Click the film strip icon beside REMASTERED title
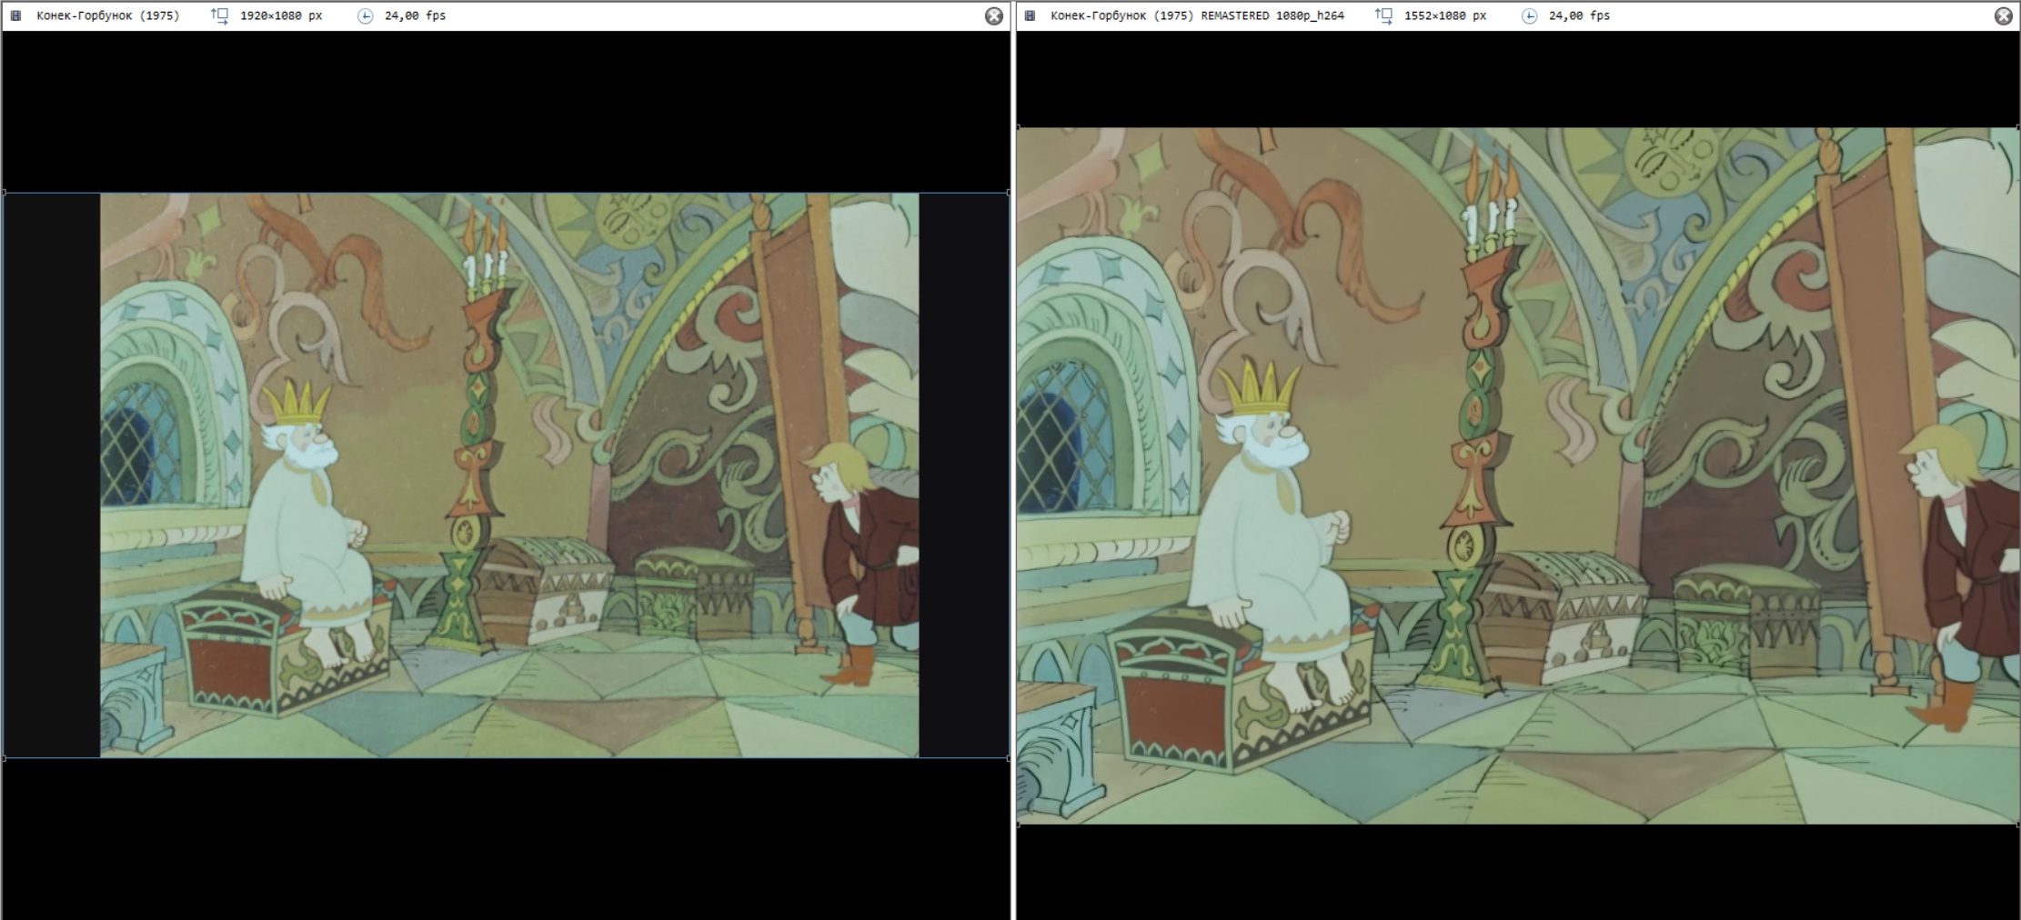 point(1030,15)
